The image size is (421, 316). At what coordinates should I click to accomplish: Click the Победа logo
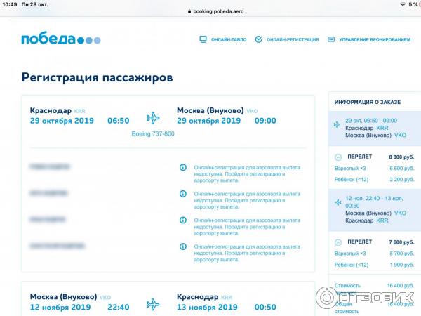[x=61, y=39]
